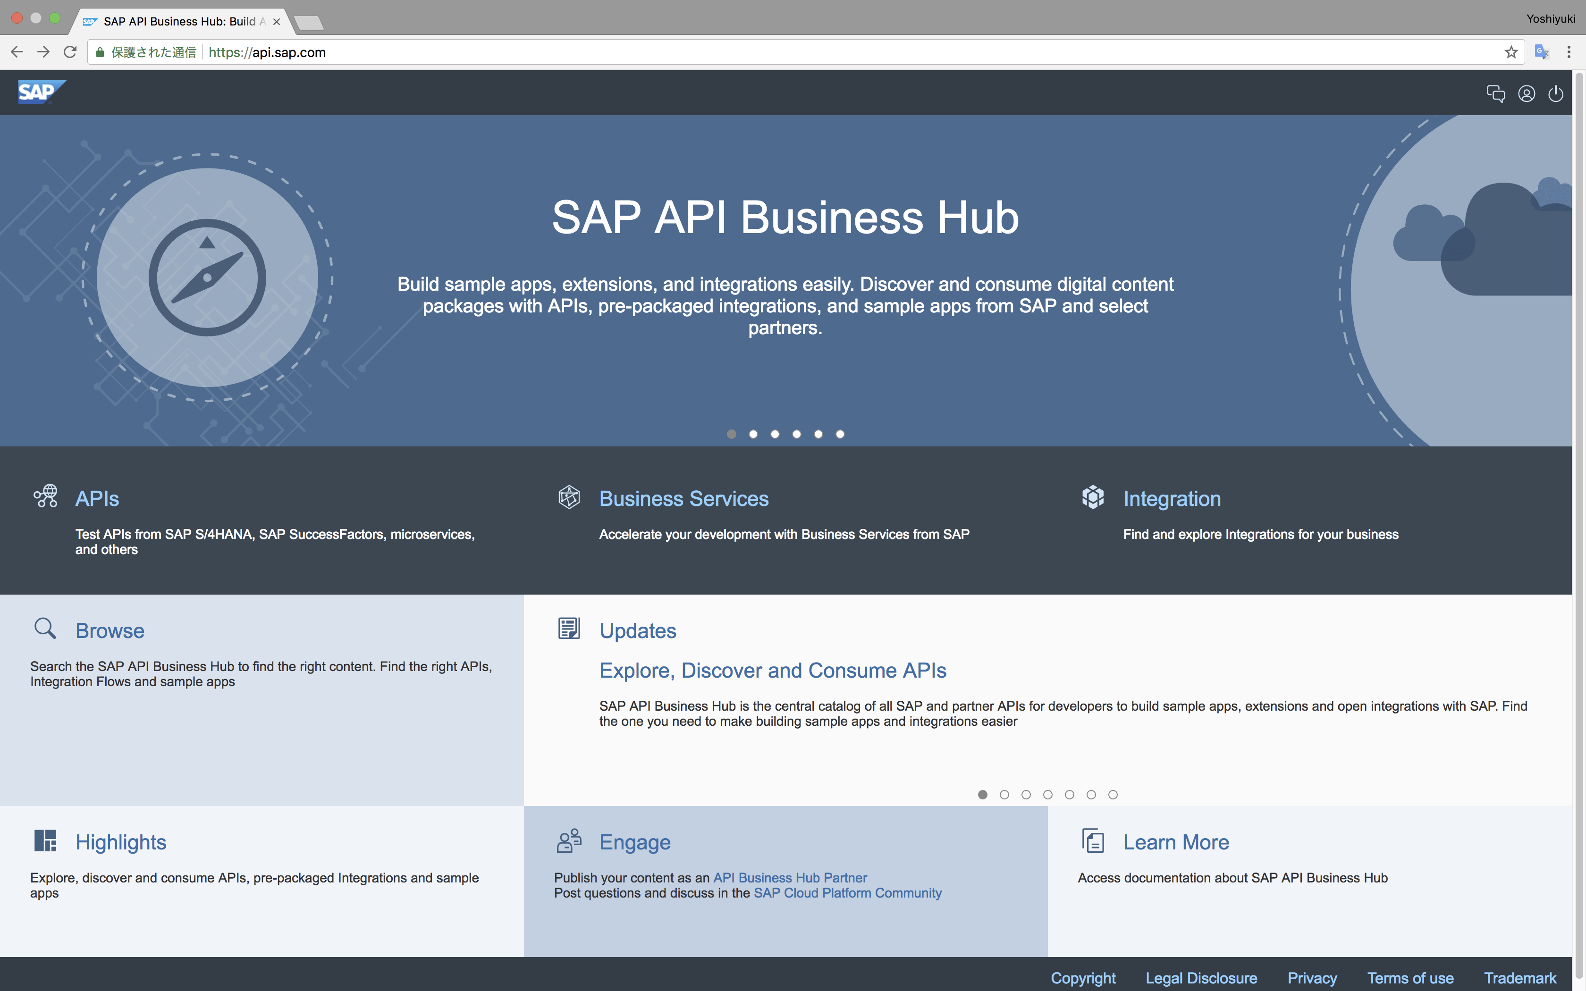1586x991 pixels.
Task: Select the last Updates carousel indicator
Action: click(x=1113, y=794)
